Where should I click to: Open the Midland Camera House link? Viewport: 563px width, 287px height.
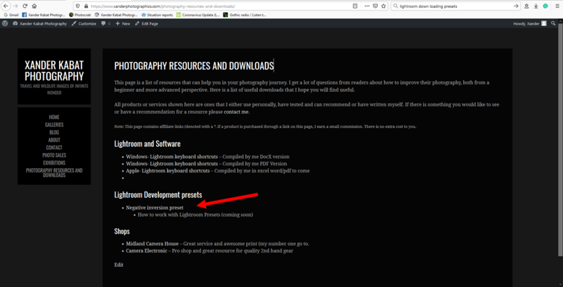click(x=152, y=244)
